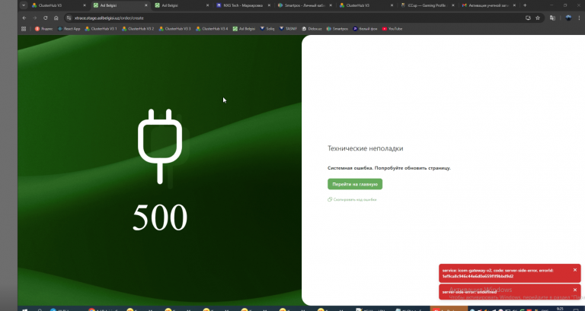Go back using the browser back arrow
The image size is (585, 311).
(24, 18)
